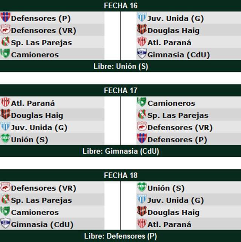Screen dimensions: 241x242
Task: Select Sp. Las Parejas crest in Fecha 18
Action: point(6,200)
